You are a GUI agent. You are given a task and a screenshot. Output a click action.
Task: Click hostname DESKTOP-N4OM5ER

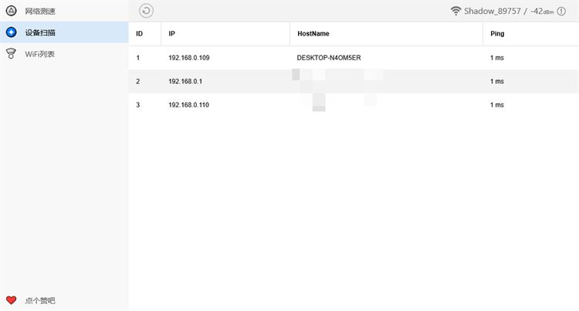tap(329, 58)
